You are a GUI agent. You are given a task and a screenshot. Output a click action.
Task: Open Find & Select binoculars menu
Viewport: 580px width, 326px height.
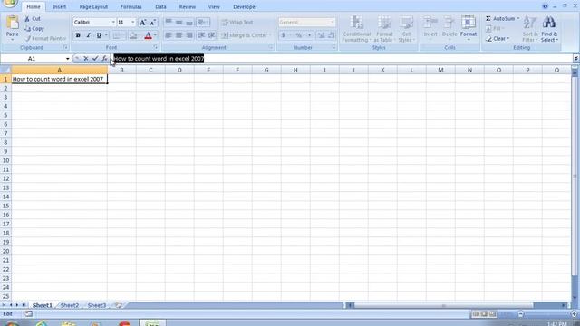coord(549,29)
